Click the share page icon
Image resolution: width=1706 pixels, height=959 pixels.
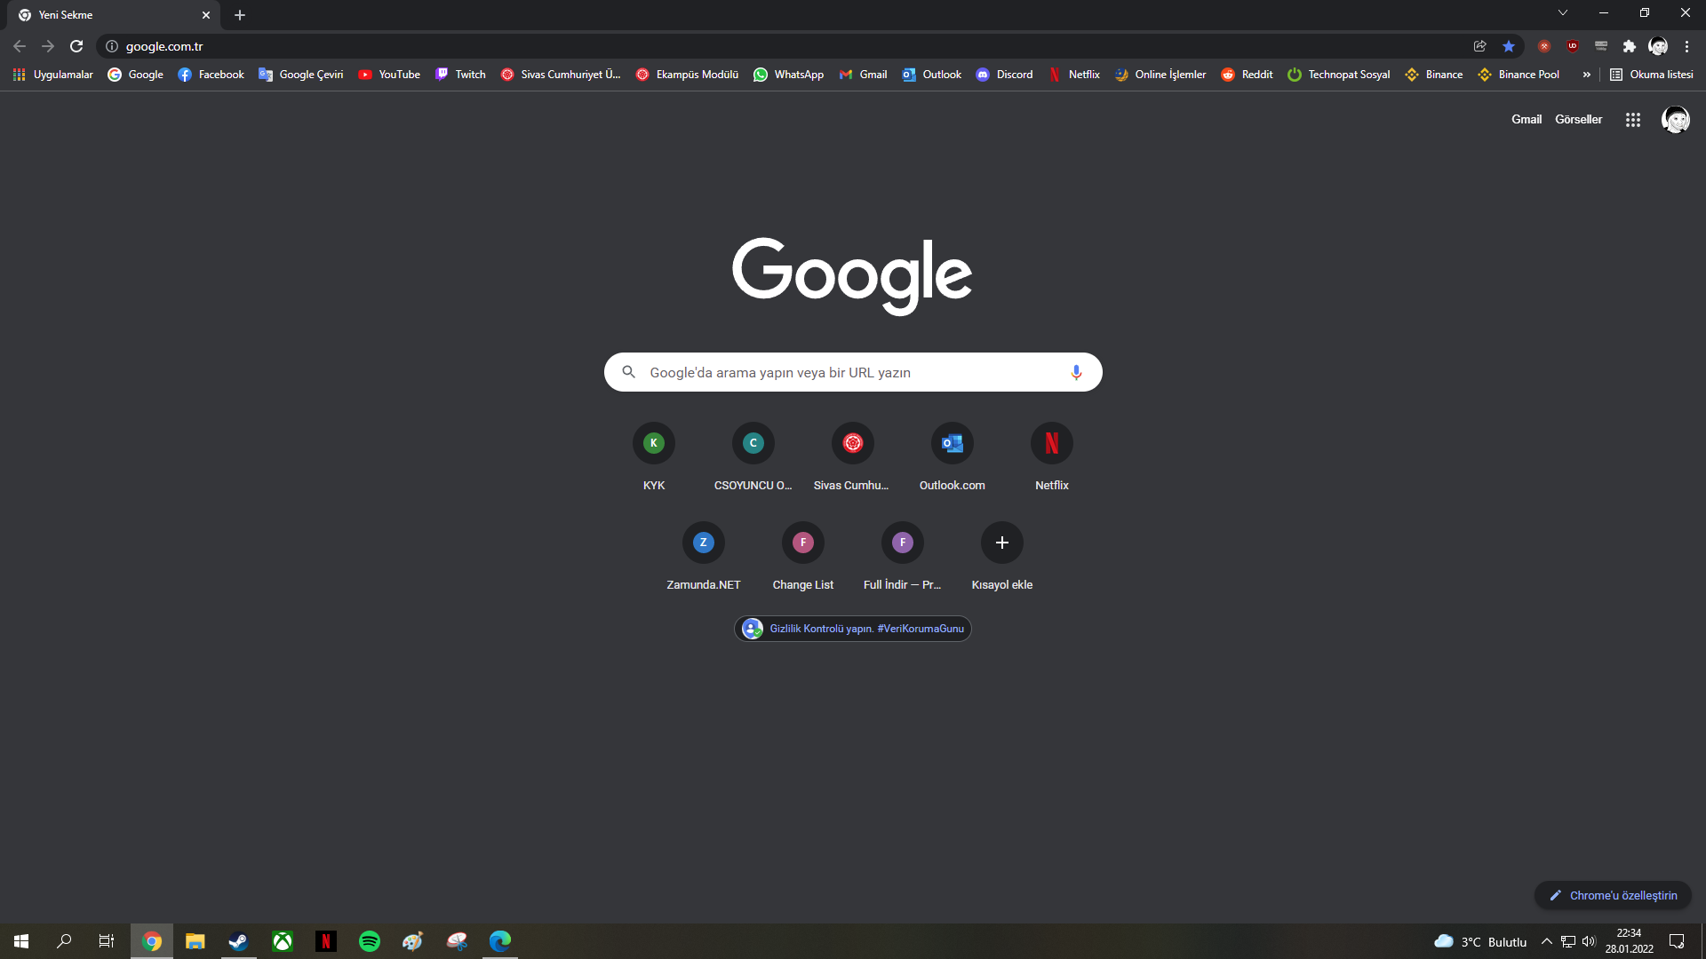pyautogui.click(x=1480, y=46)
